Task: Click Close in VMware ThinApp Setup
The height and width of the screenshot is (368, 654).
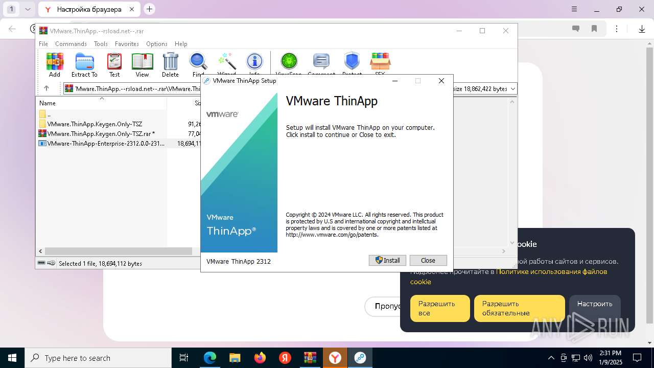Action: (428, 260)
